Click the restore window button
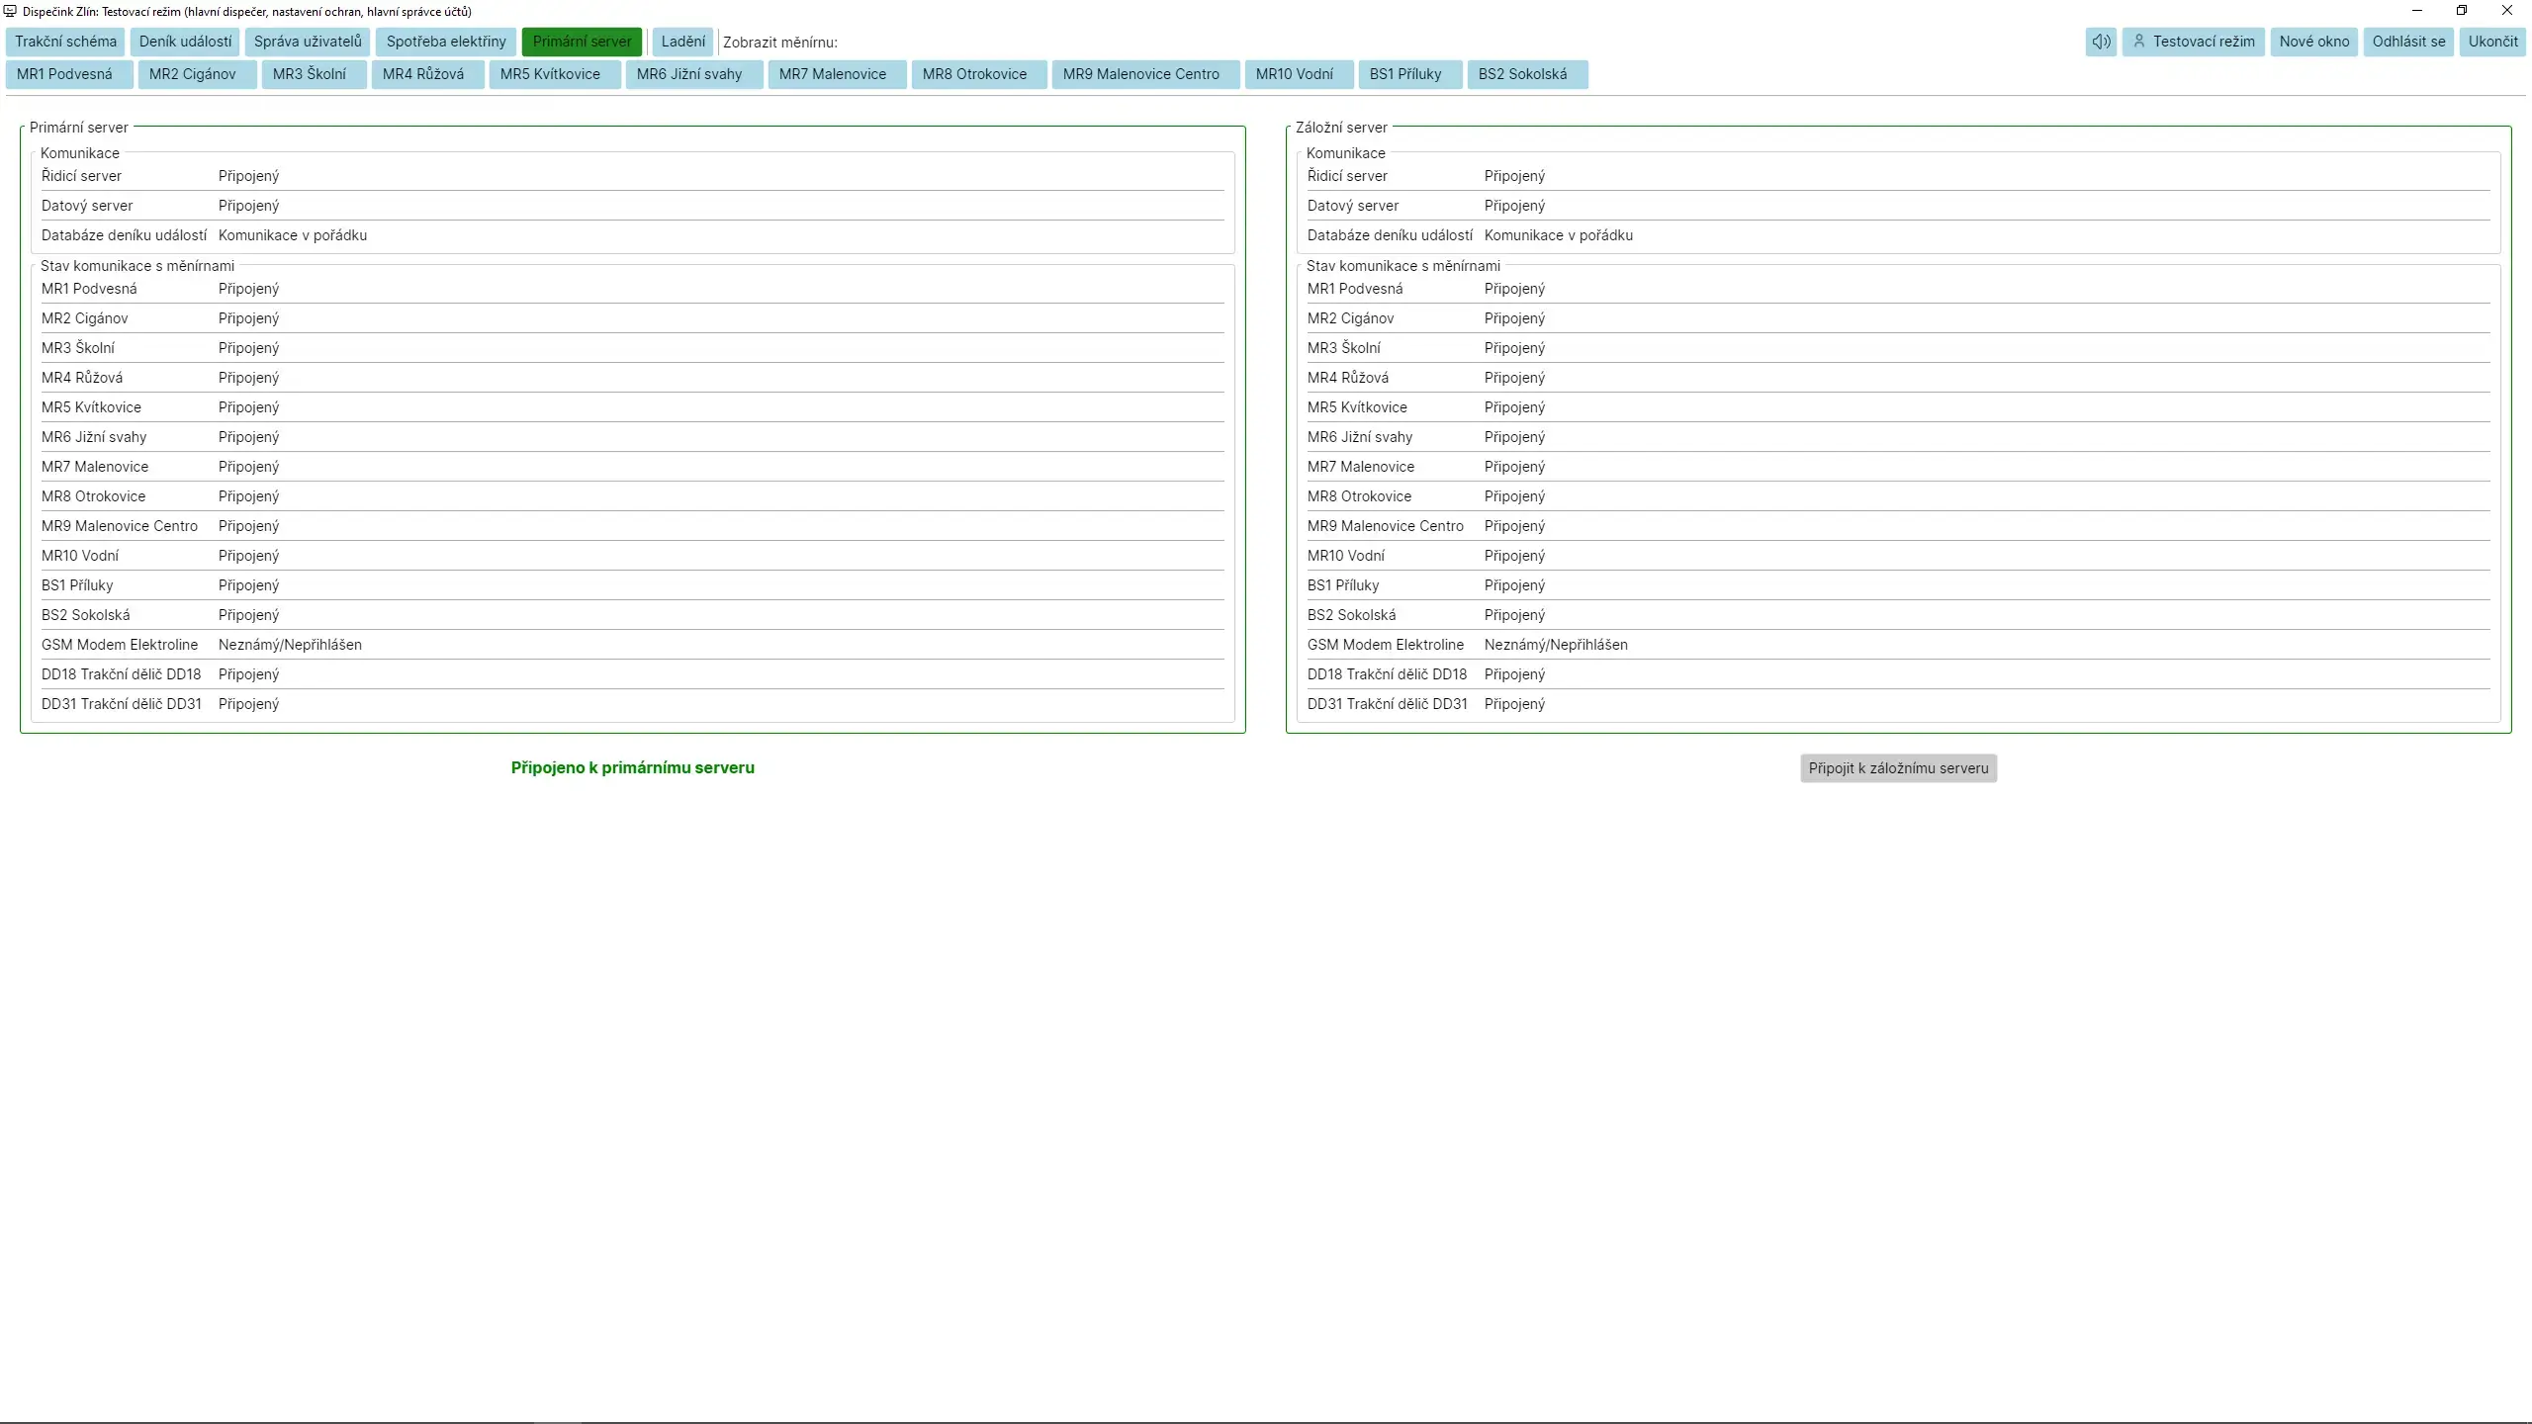This screenshot has height=1424, width=2532. (x=2462, y=11)
